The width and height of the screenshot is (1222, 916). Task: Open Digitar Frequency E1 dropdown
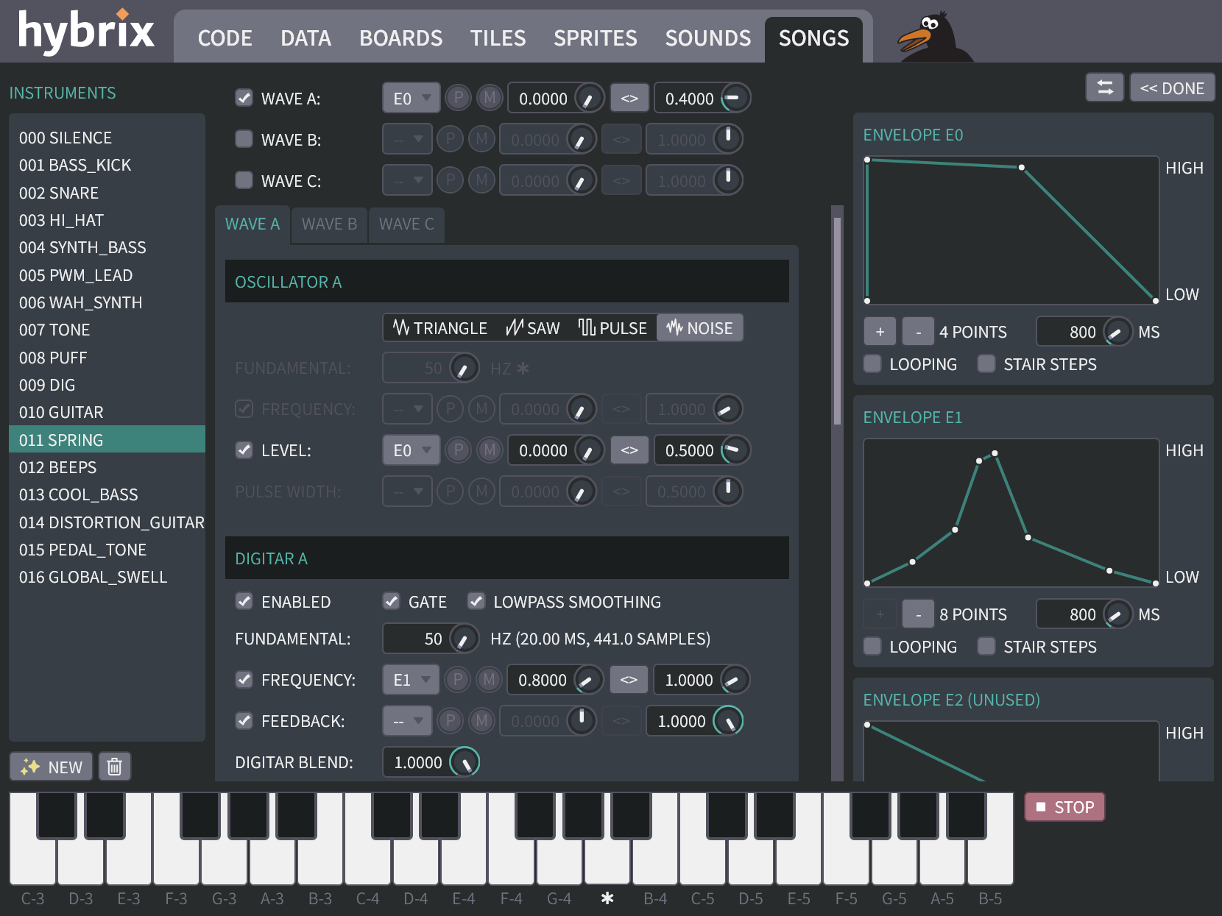pos(411,680)
